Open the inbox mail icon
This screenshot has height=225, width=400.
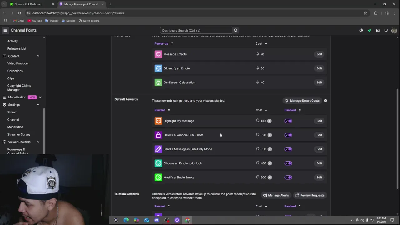tap(378, 30)
